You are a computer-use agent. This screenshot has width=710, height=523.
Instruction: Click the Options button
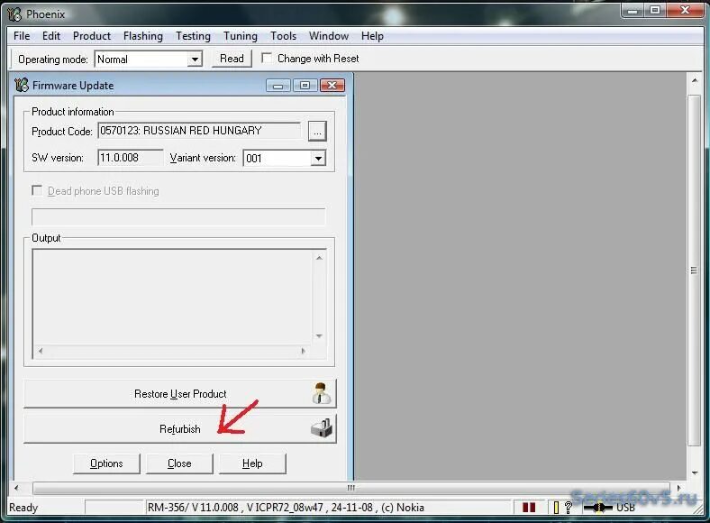point(106,463)
